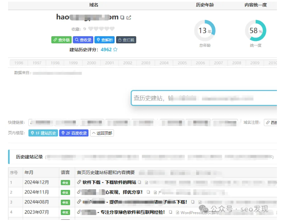Click the 西部 domain registration link

point(271,123)
